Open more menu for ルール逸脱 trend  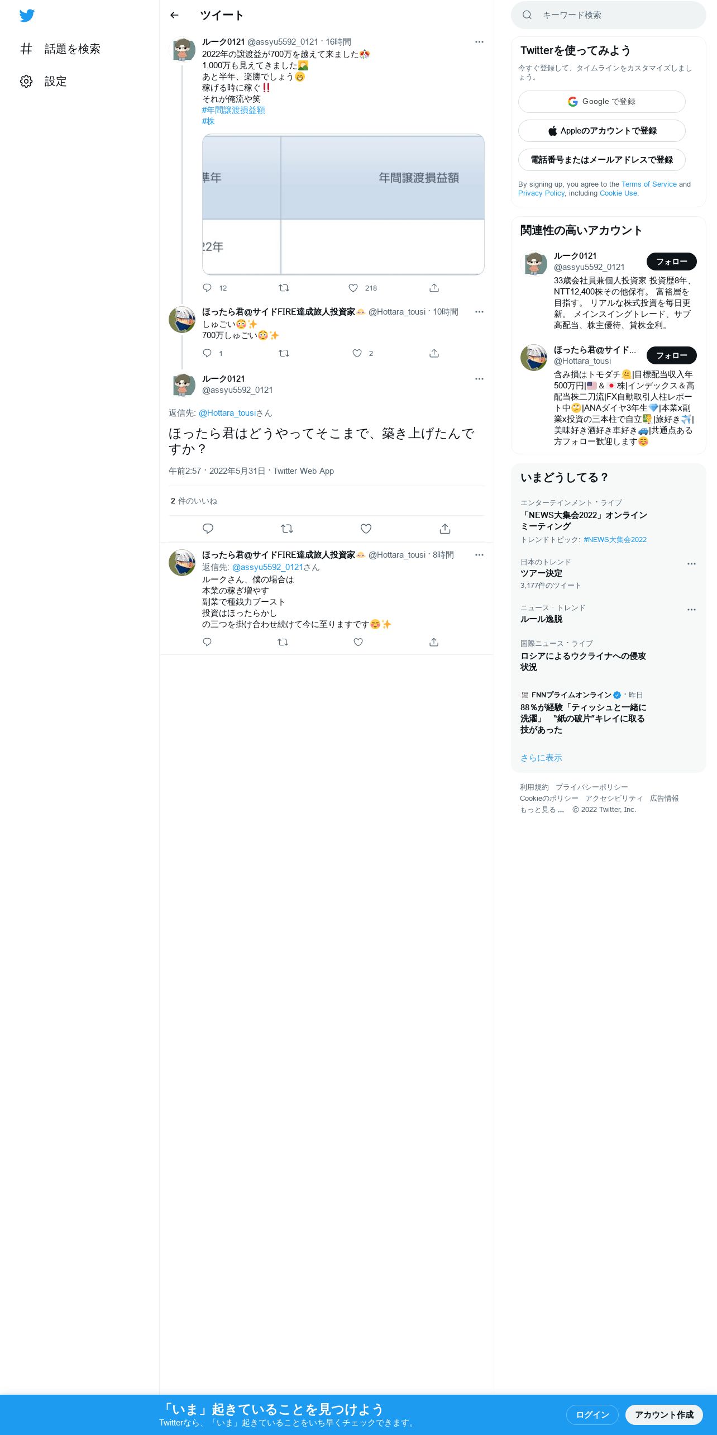point(691,610)
